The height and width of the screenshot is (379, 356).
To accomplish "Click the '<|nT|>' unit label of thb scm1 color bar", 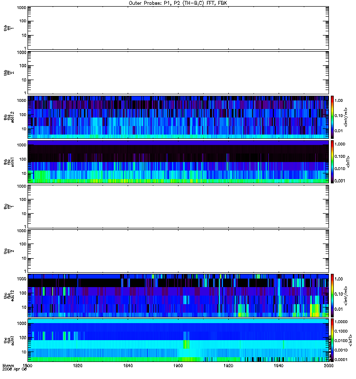I will point(348,162).
